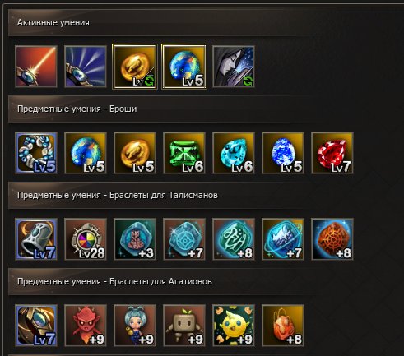
Task: Click the green emerald Lv6 jewel
Action: tap(184, 153)
